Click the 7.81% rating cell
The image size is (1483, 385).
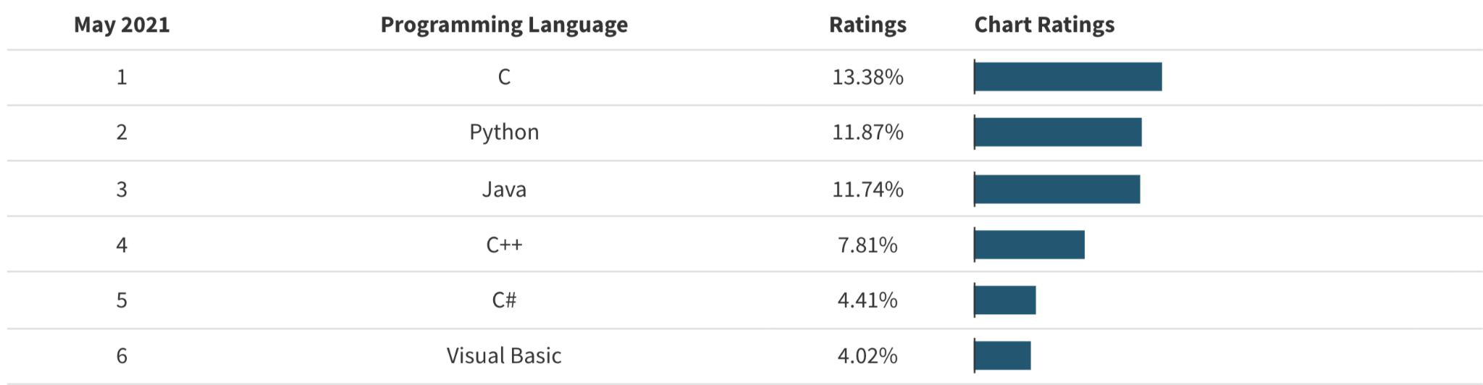pyautogui.click(x=867, y=245)
